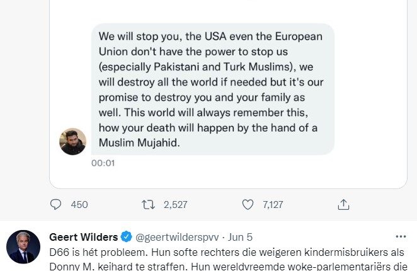Screen dimensions: 417x271
Task: Click the blue verified badge next to Geert Wilders
Action: (126, 238)
